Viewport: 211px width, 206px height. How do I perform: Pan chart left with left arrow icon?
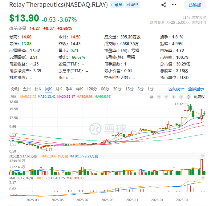point(174,97)
